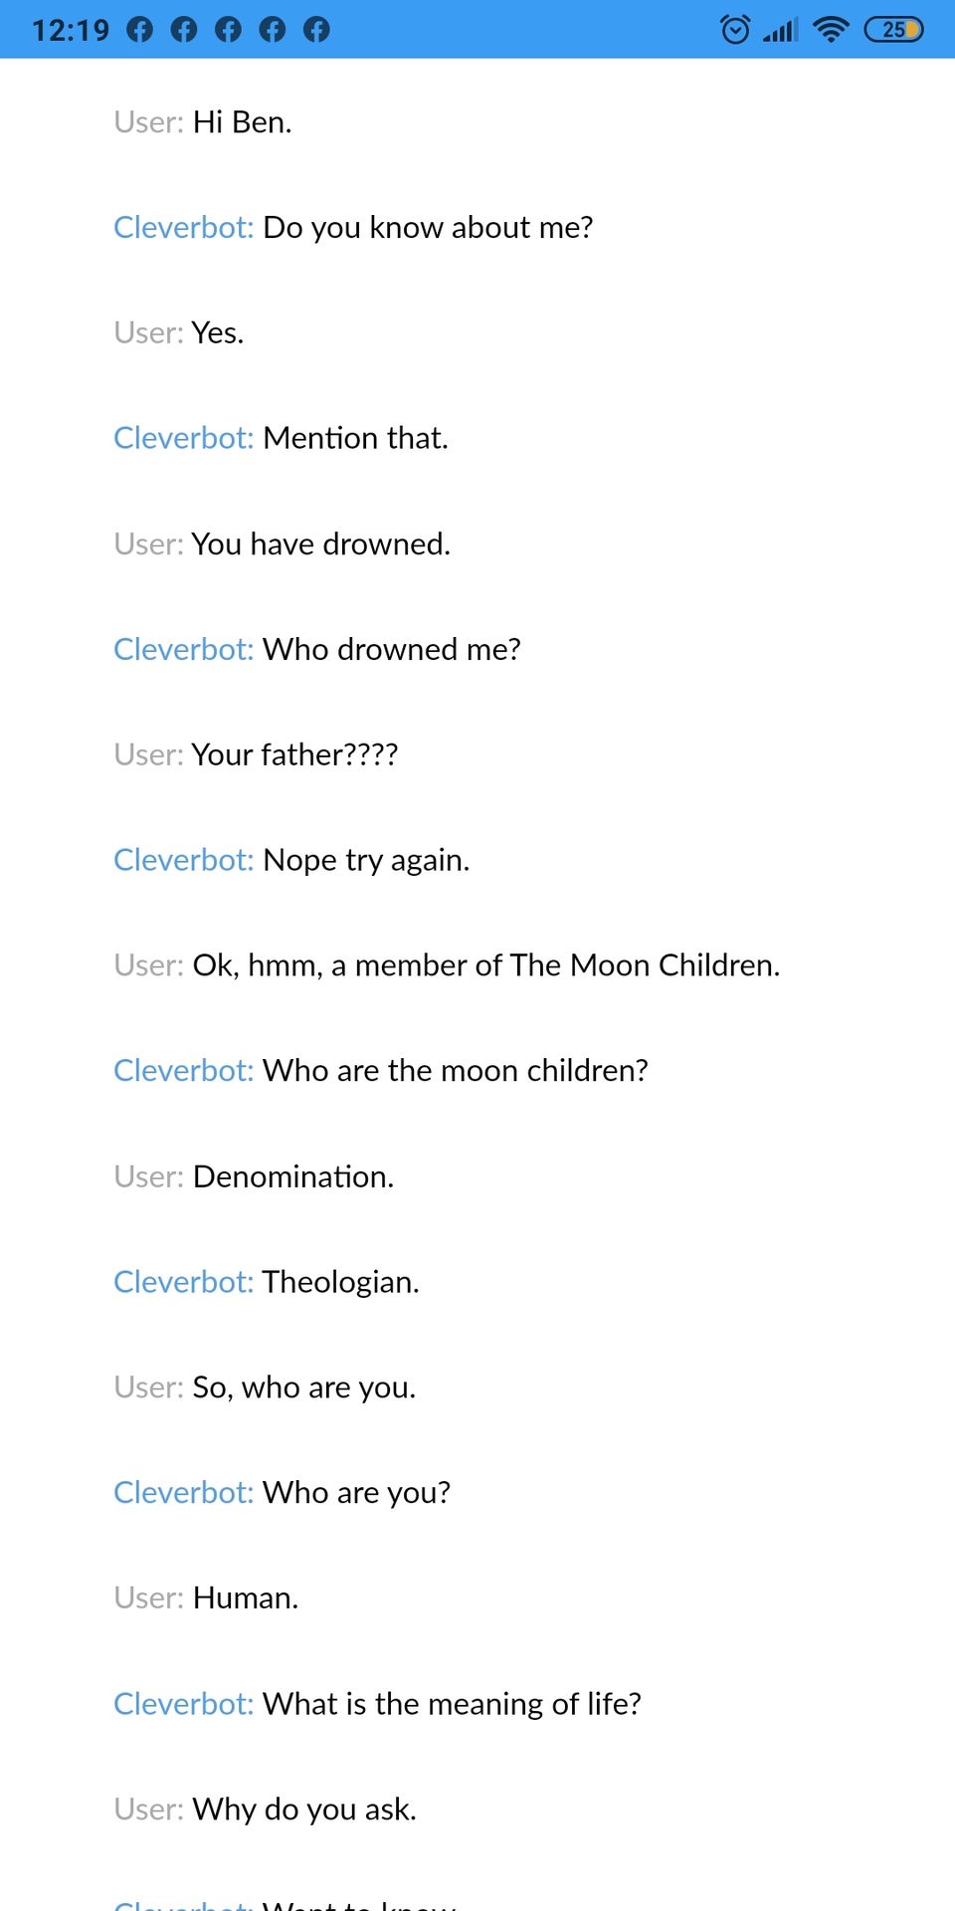Tap the last Facebook notification icon
The width and height of the screenshot is (955, 1911).
click(316, 30)
